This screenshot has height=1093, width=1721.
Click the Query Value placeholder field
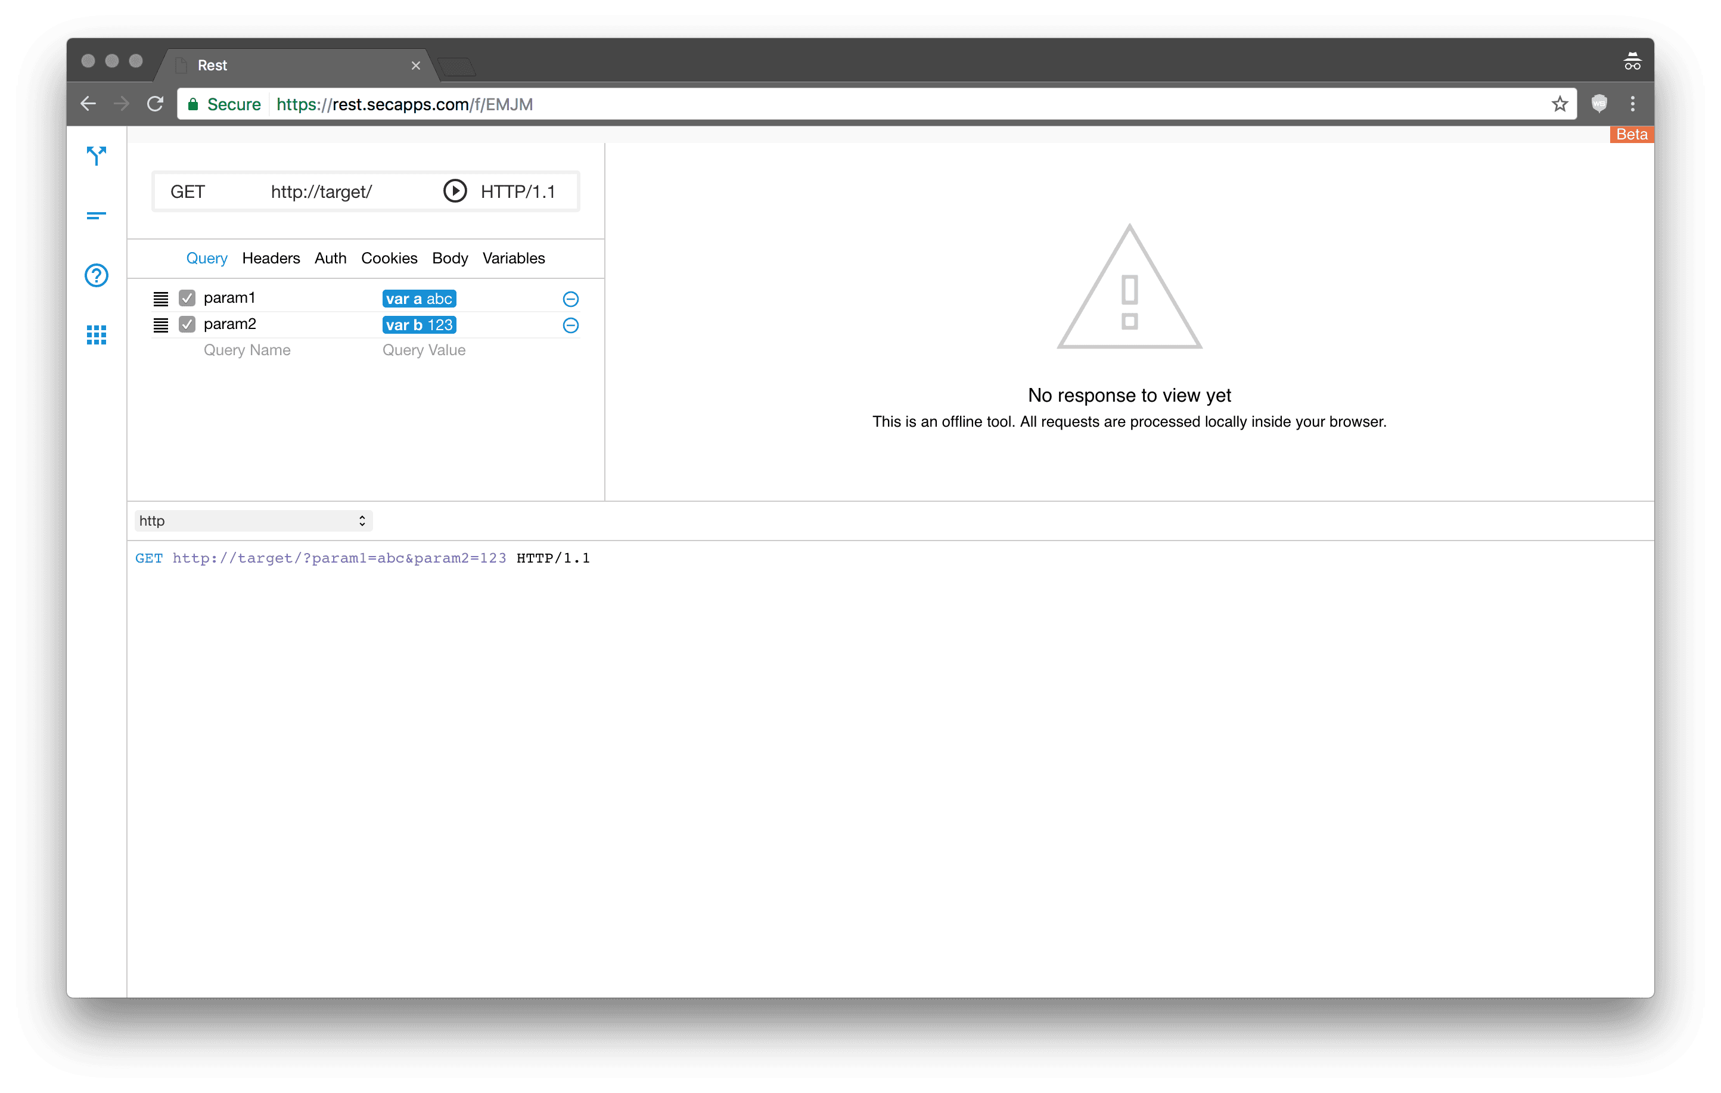(x=424, y=350)
